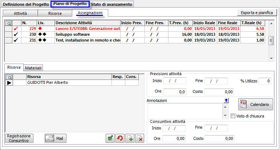Click the activities grid scroll down arrow
280x150 pixels.
pos(271,58)
